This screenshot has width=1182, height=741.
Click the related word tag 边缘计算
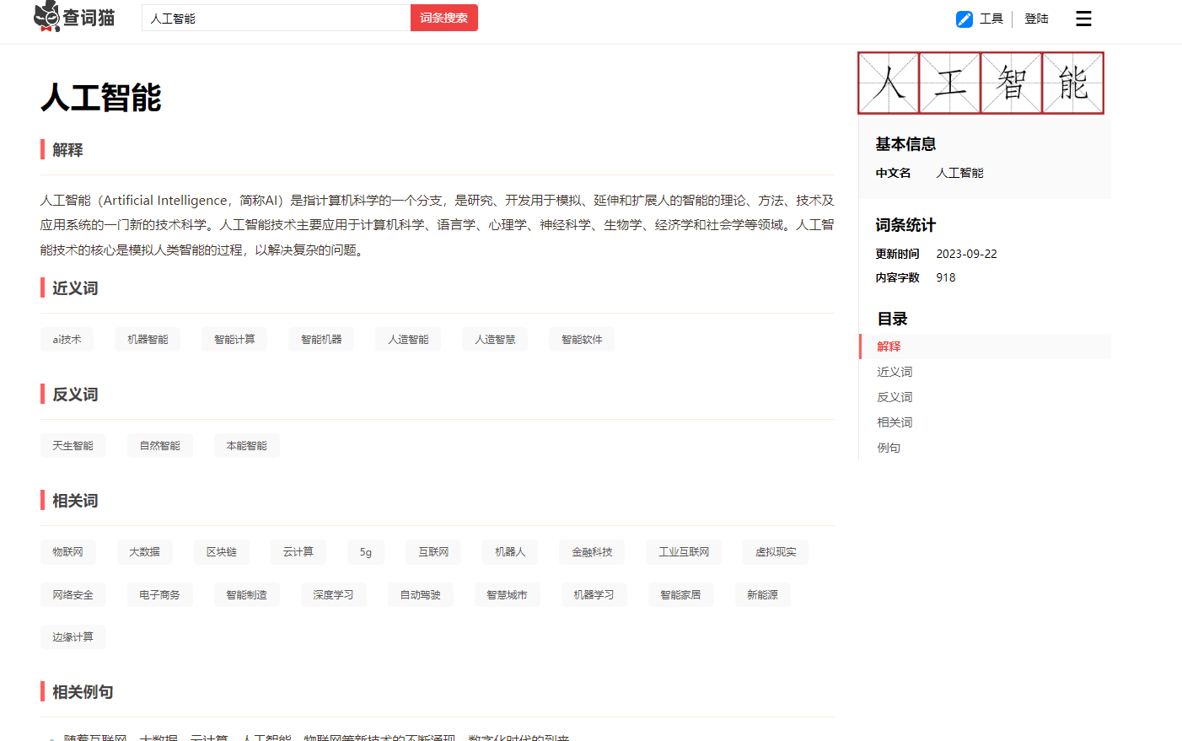tap(73, 637)
